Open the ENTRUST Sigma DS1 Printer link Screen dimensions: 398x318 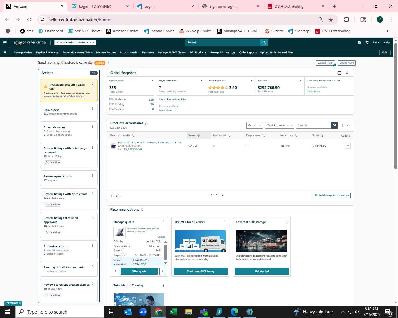tap(151, 143)
